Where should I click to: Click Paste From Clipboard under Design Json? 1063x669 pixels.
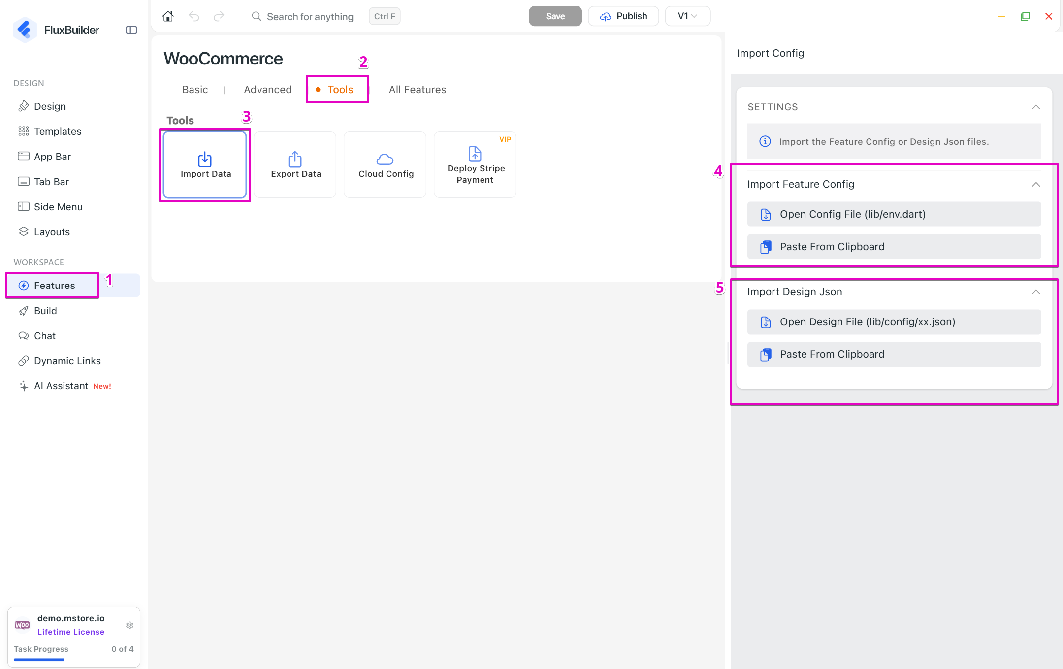[894, 354]
